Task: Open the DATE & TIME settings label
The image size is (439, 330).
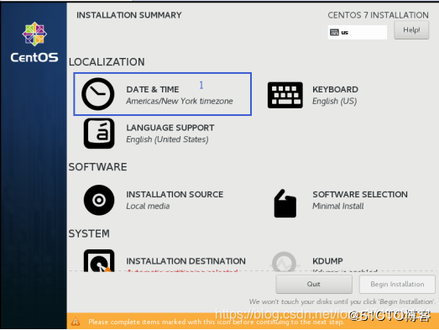Action: click(153, 89)
